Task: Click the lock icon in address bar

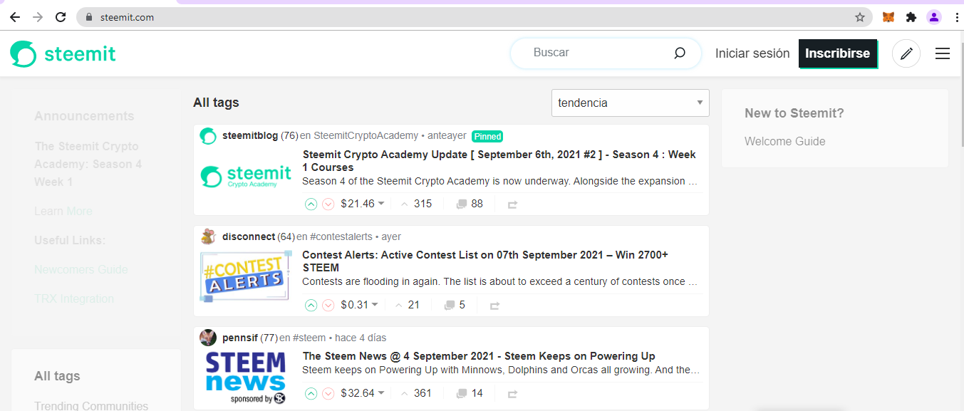Action: point(89,17)
